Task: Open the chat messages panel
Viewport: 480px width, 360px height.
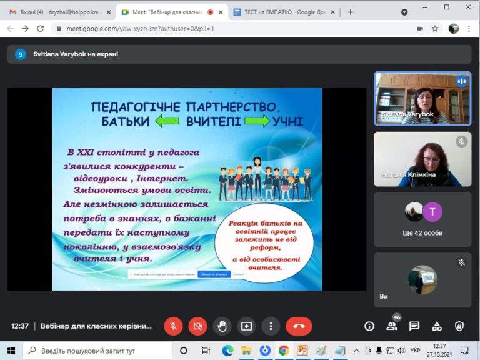Action: point(414,326)
